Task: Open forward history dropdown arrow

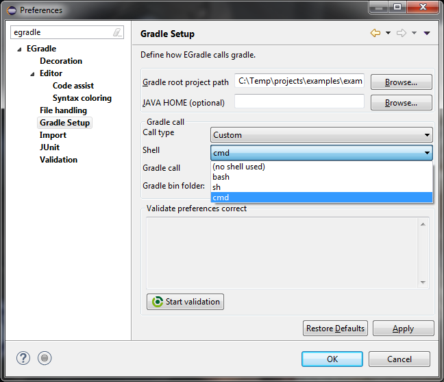Action: [414, 33]
